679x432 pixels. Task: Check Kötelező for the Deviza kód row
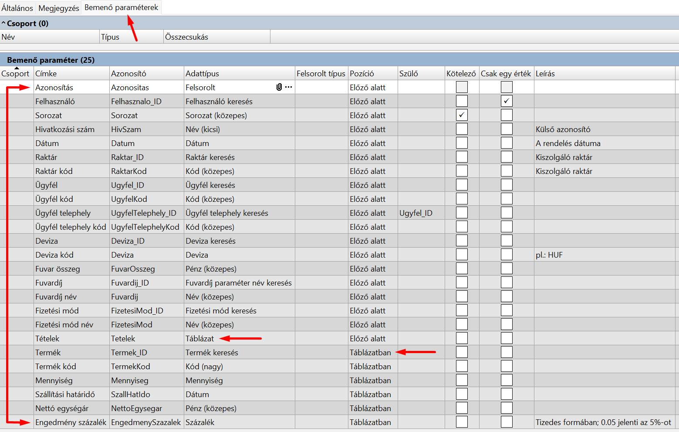[x=462, y=255]
